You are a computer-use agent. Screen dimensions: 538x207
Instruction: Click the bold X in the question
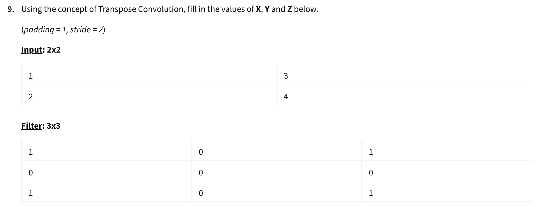[258, 9]
